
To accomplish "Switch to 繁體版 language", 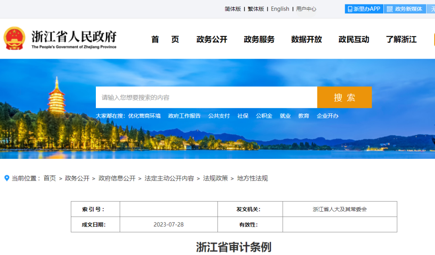I will (x=256, y=9).
